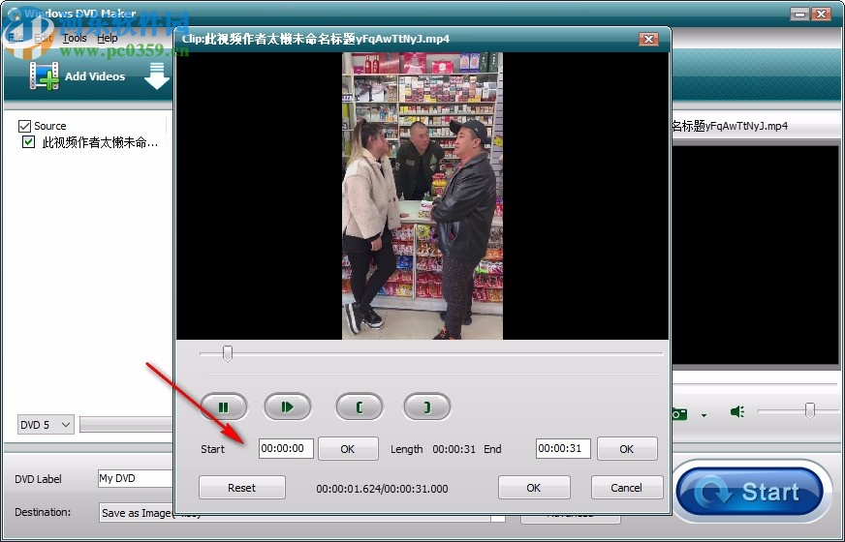Set clip end with right bracket button
This screenshot has width=845, height=542.
pos(427,406)
